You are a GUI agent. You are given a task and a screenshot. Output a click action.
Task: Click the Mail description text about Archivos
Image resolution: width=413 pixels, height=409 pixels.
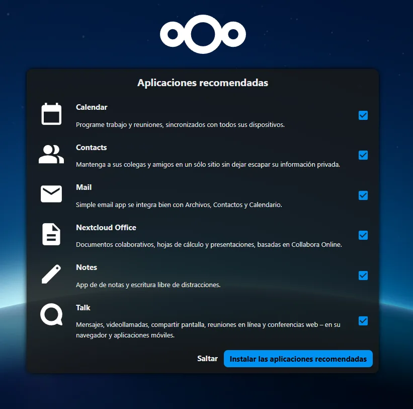[x=179, y=205]
